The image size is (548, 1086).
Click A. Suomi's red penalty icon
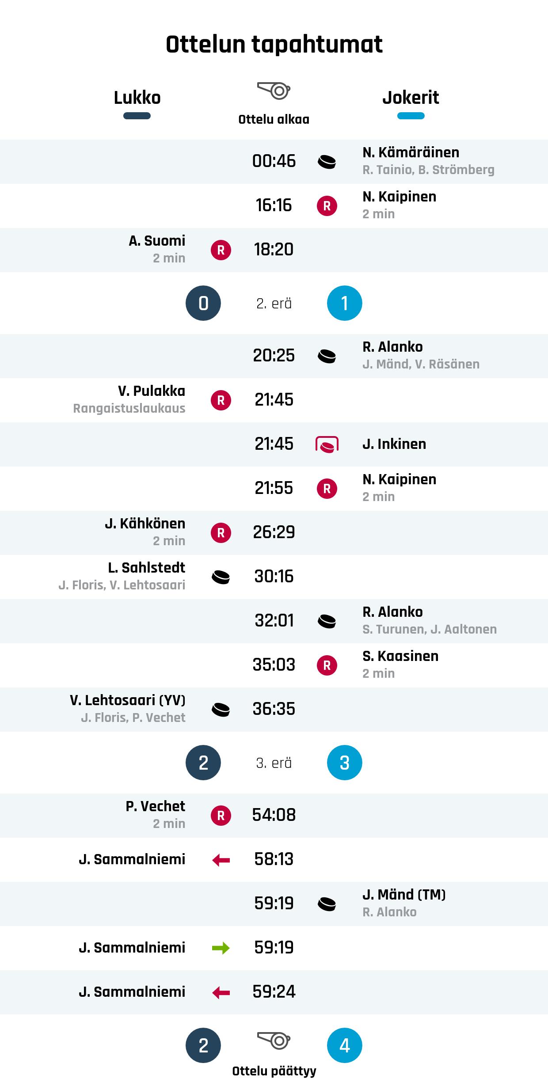click(x=221, y=250)
